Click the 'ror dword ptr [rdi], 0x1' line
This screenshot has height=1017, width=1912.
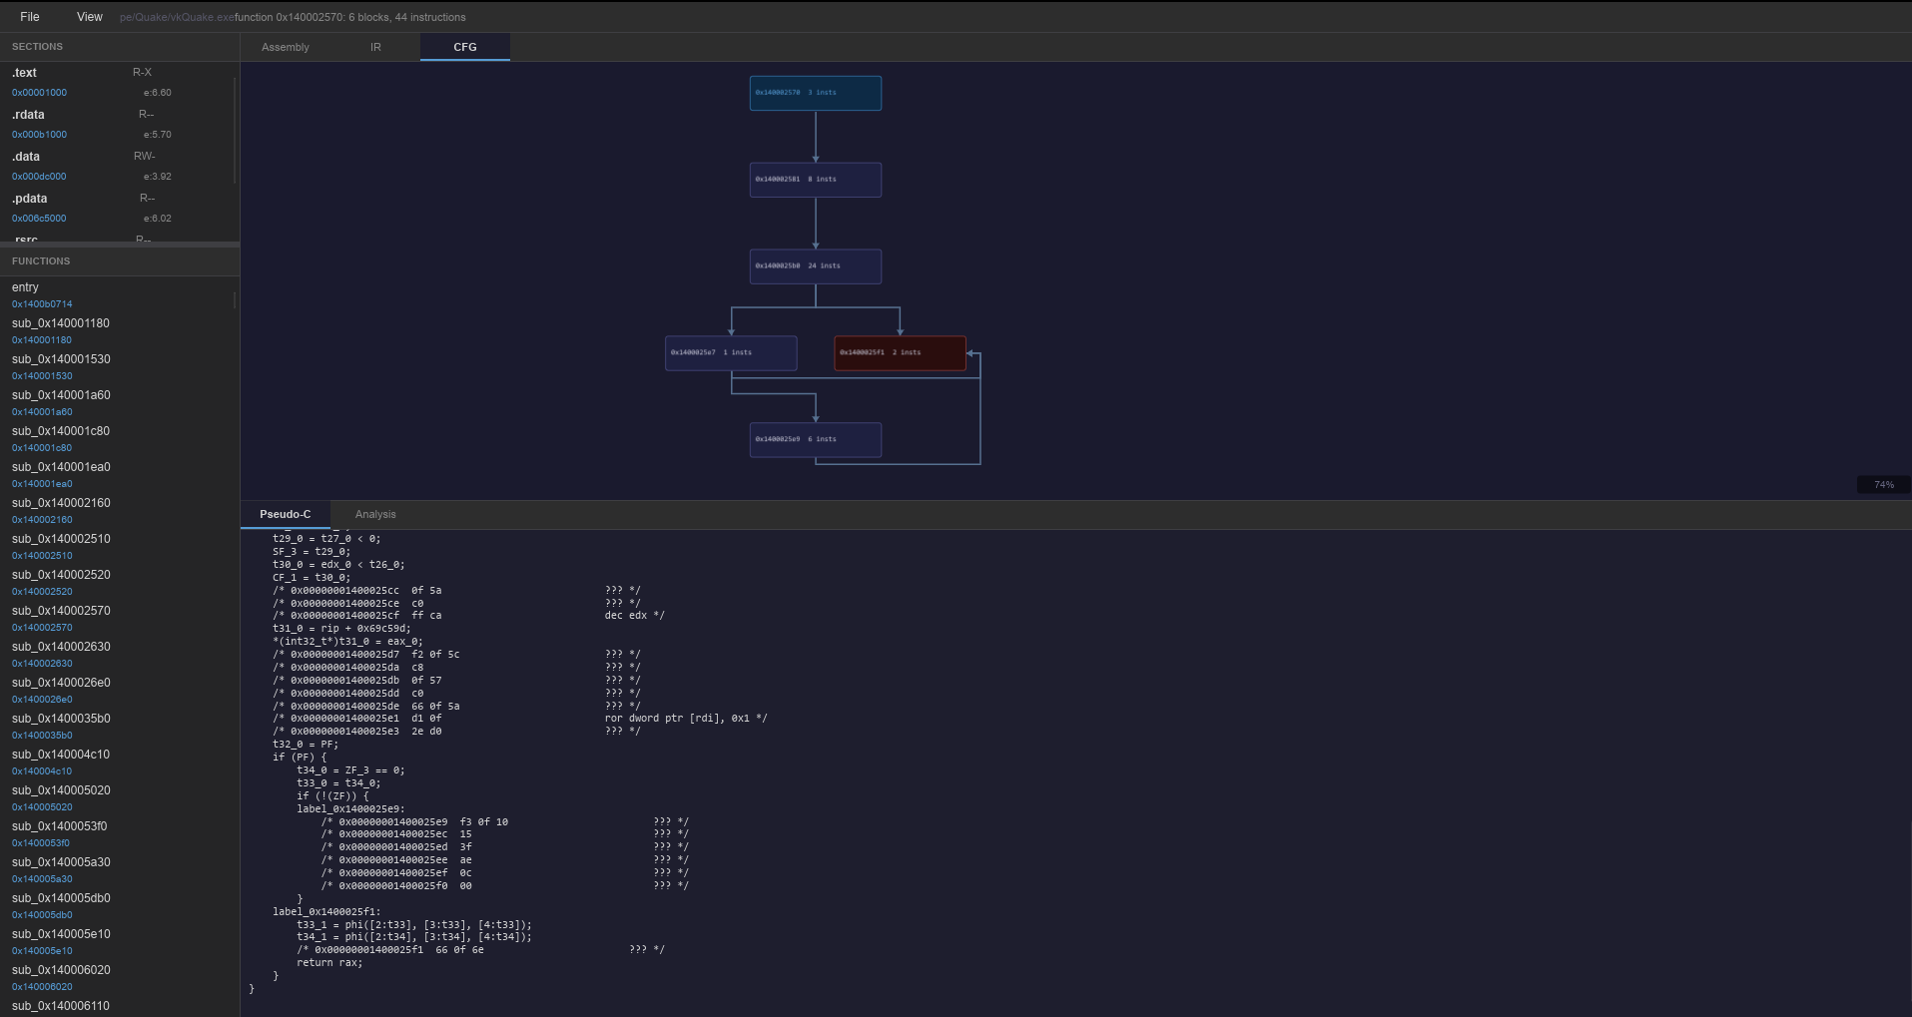[520, 719]
